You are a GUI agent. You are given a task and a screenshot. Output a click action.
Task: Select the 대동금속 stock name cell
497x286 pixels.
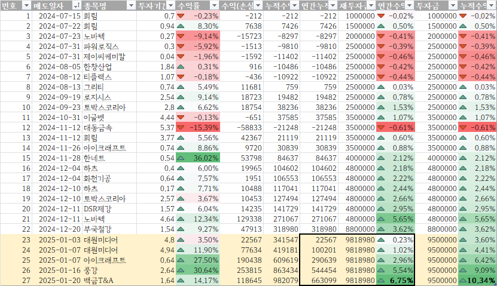coord(109,128)
